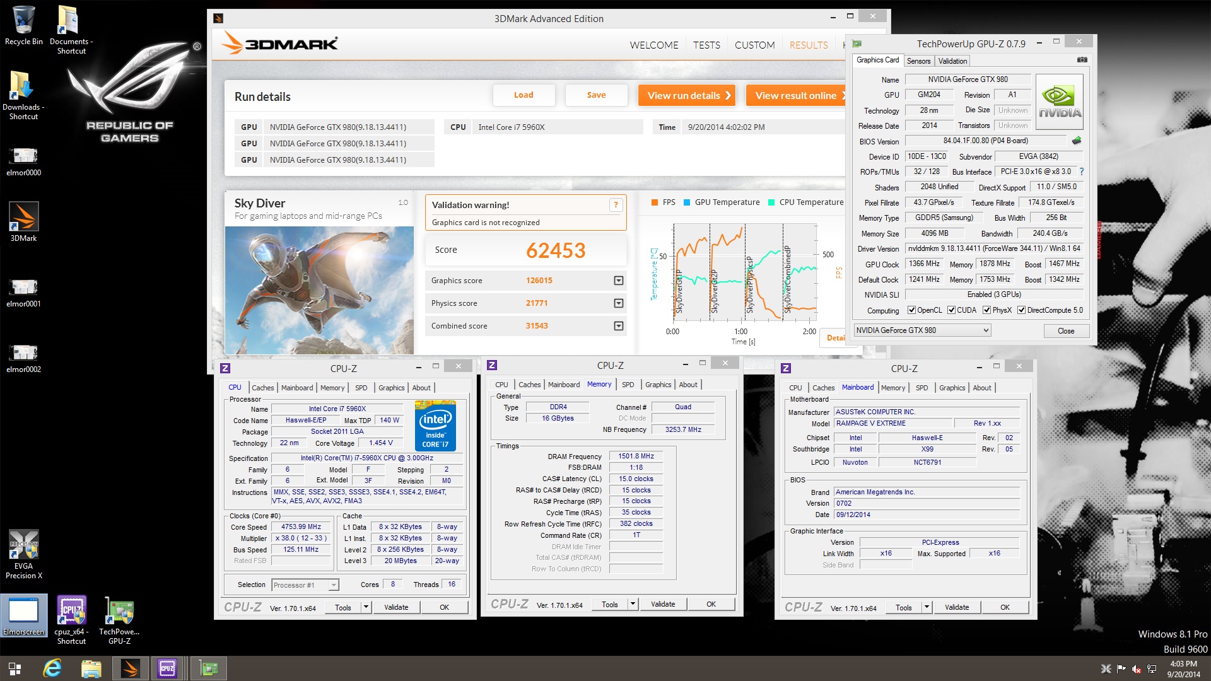Click Sky Diver preview thumbnail
The width and height of the screenshot is (1211, 681).
pyautogui.click(x=319, y=290)
